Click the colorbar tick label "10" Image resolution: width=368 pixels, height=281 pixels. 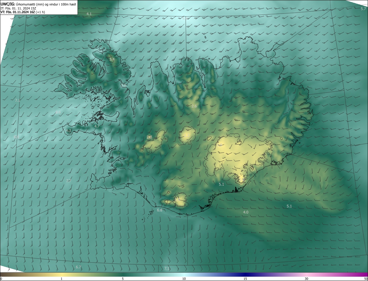[x=184, y=279]
